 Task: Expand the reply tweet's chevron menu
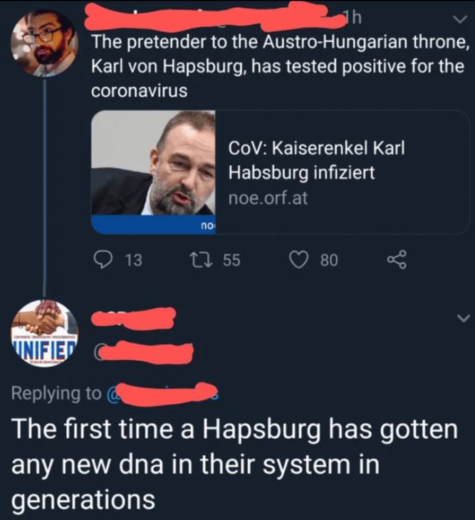463,318
